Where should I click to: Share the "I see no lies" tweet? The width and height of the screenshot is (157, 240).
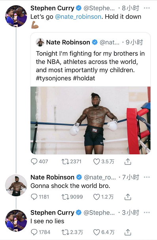[x=128, y=232]
